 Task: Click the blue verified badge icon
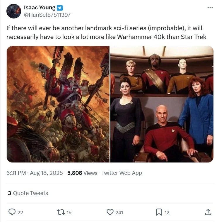60,8
